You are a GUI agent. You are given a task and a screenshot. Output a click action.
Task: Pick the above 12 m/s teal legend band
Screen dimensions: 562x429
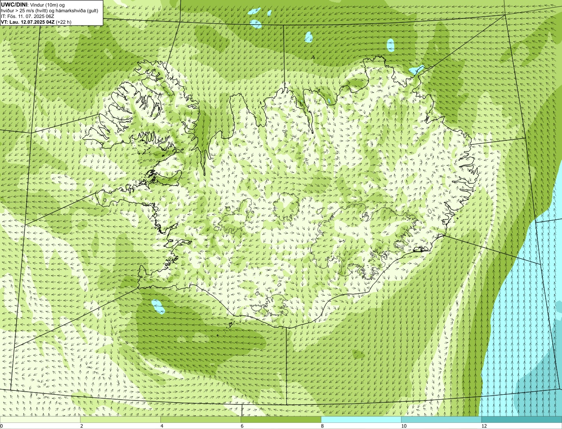pyautogui.click(x=522, y=420)
